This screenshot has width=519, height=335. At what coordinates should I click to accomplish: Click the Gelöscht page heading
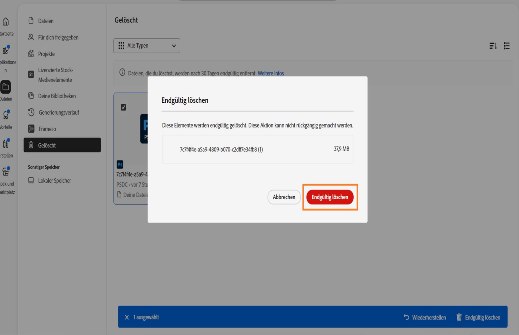(x=126, y=20)
